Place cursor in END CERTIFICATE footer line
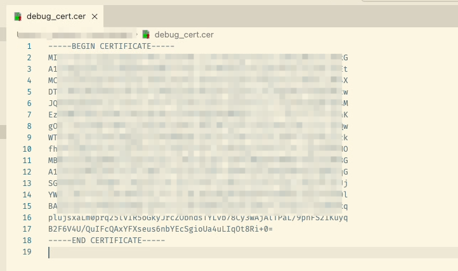The width and height of the screenshot is (458, 271). (106, 241)
